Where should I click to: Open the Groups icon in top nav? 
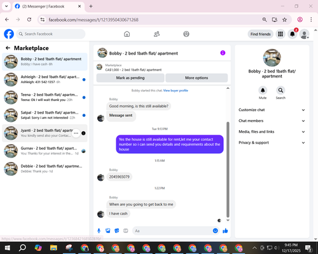pos(186,34)
